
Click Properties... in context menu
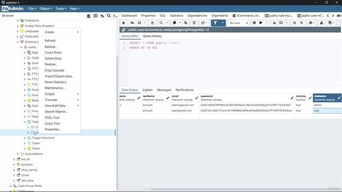click(53, 130)
